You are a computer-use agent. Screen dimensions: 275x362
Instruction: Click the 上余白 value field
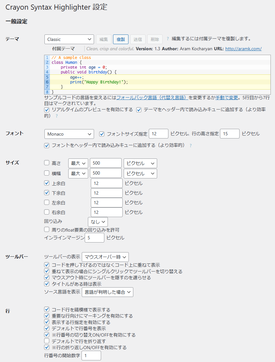click(107, 183)
